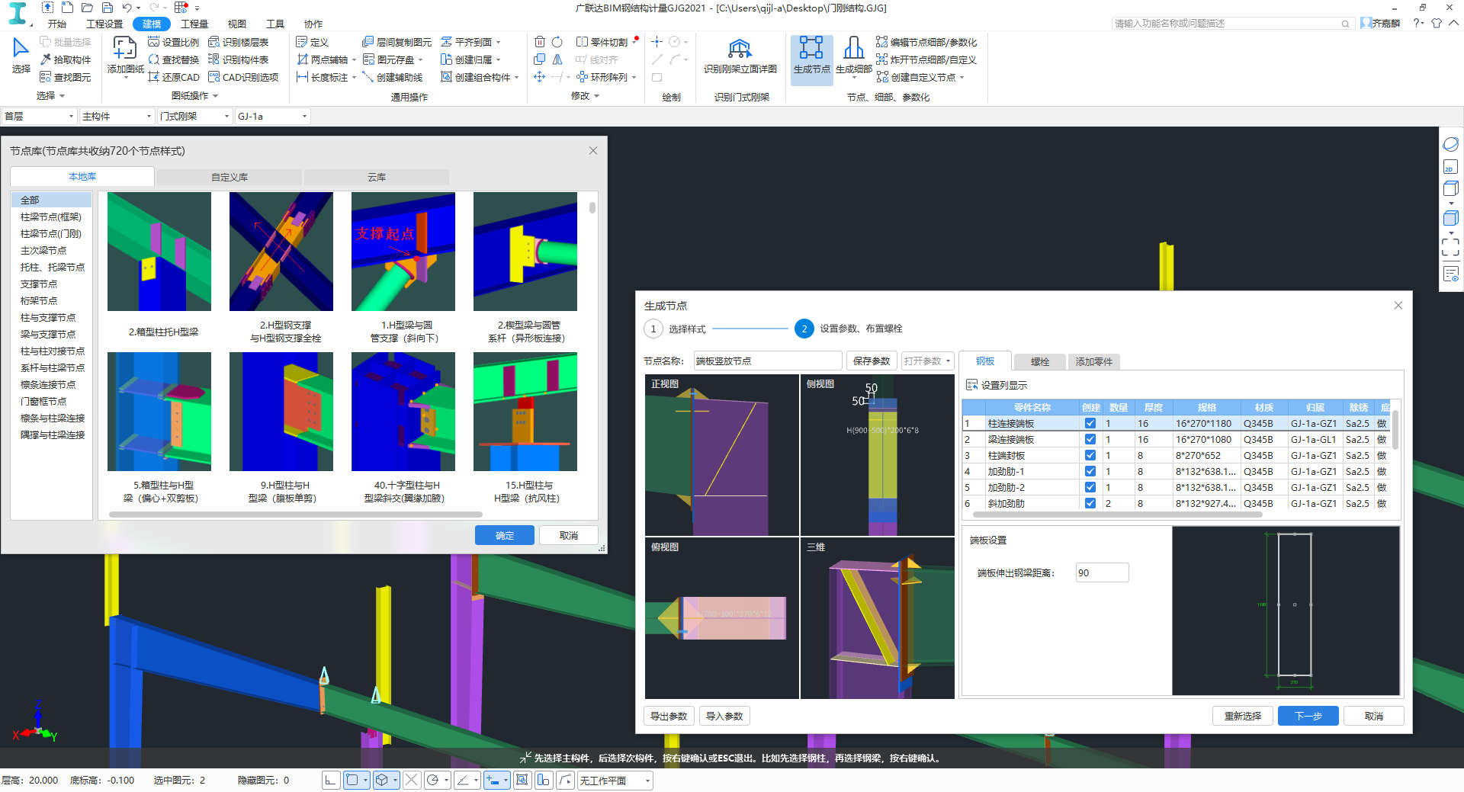
Task: Switch to the 螺栓 tab
Action: tap(1039, 362)
